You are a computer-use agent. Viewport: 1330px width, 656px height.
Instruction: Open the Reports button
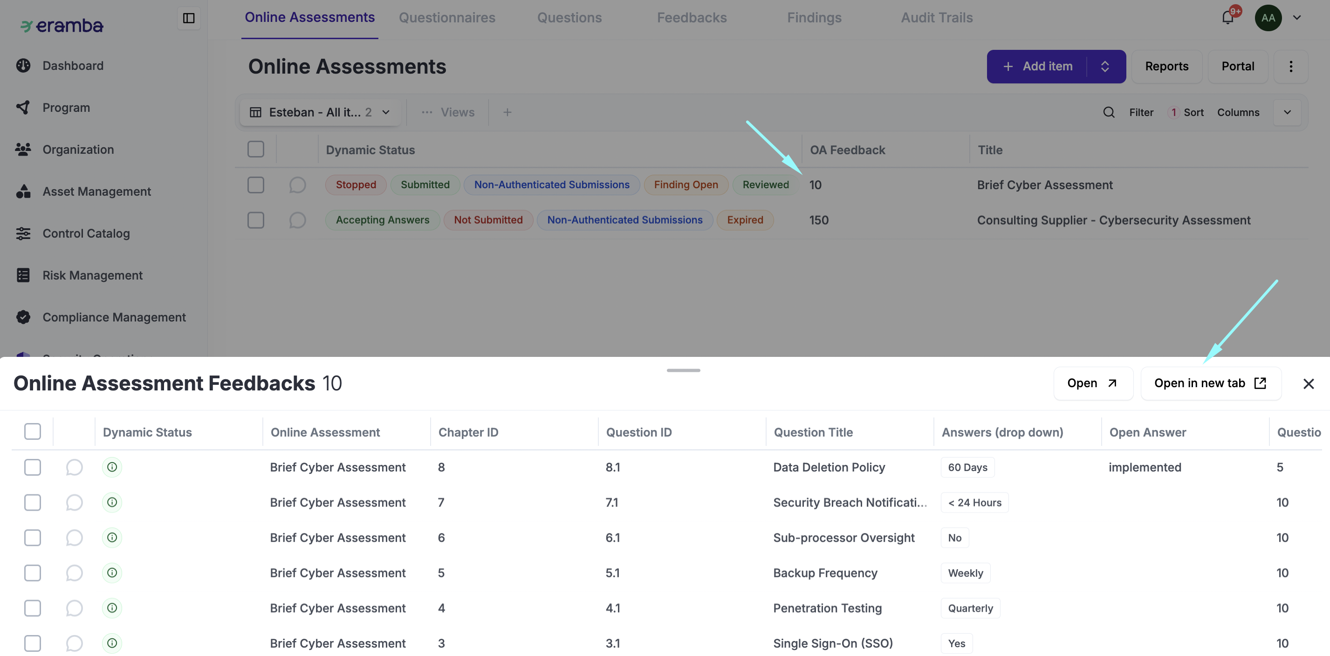tap(1166, 66)
